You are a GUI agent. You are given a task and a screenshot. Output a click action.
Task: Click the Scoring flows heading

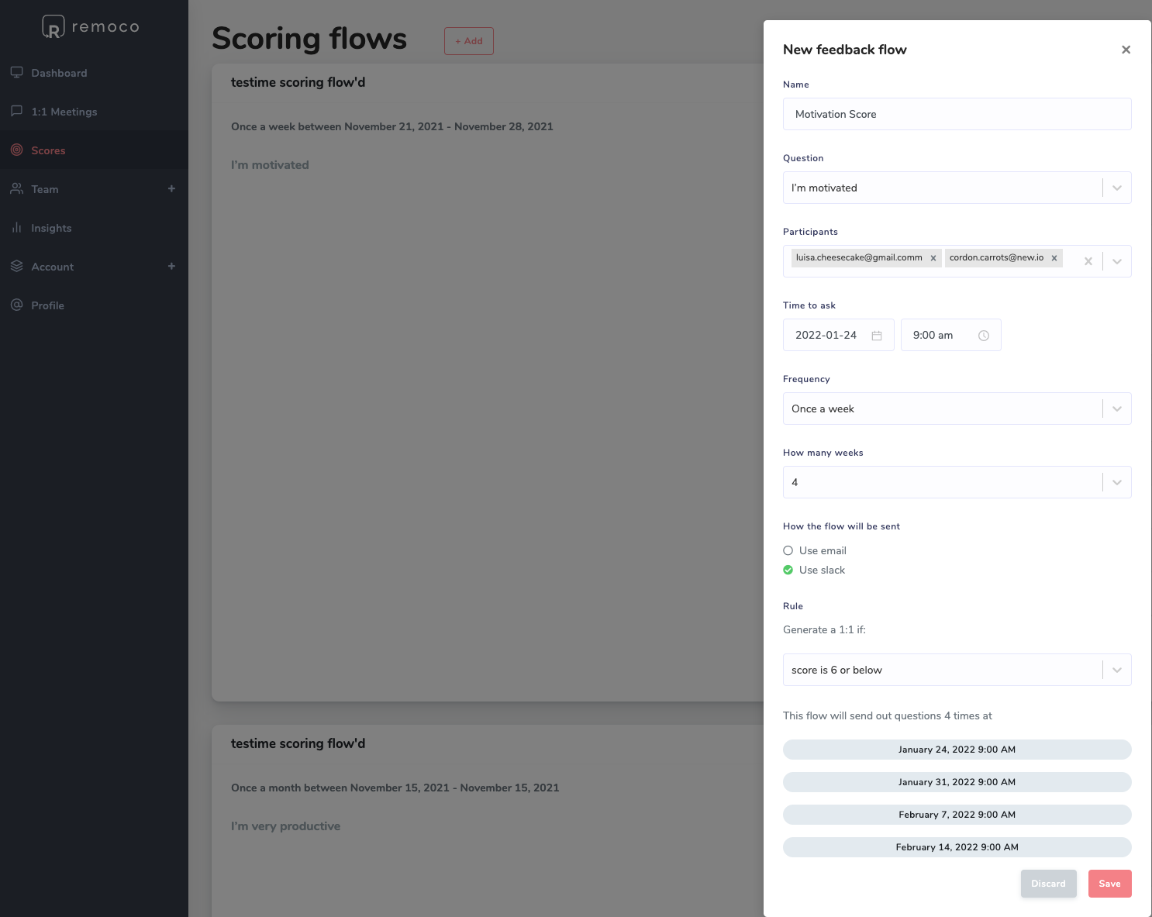309,39
